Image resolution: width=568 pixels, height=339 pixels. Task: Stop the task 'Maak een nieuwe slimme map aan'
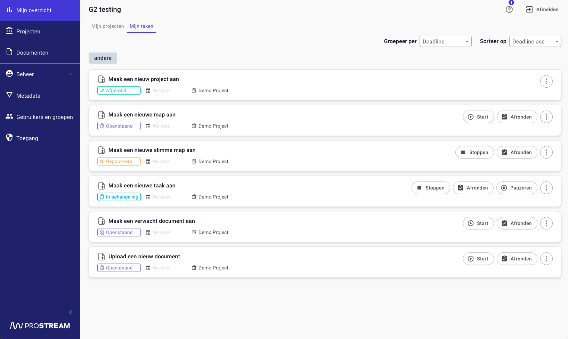pyautogui.click(x=474, y=152)
